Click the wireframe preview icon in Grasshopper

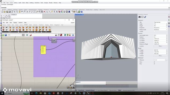(58, 35)
